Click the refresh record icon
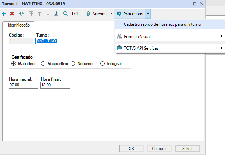 [22, 14]
